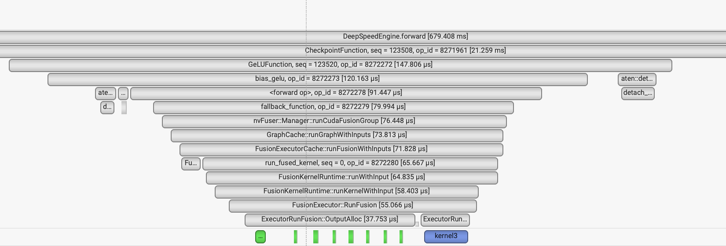Select the <forward op> slice
Screen dimensions: 726x246
tap(336, 93)
